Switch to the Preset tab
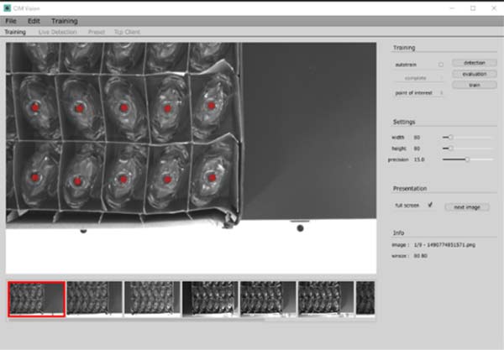This screenshot has height=350, width=504. (x=97, y=32)
